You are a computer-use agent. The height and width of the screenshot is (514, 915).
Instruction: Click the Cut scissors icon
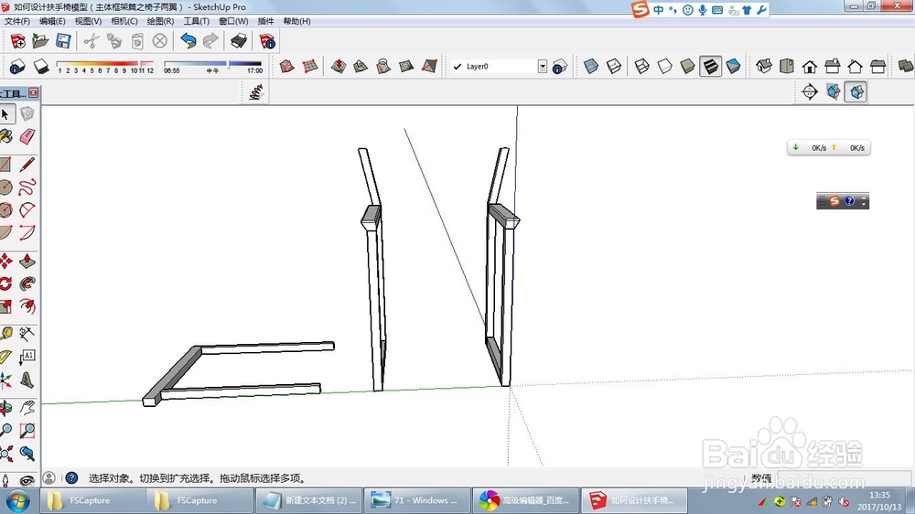click(x=91, y=41)
